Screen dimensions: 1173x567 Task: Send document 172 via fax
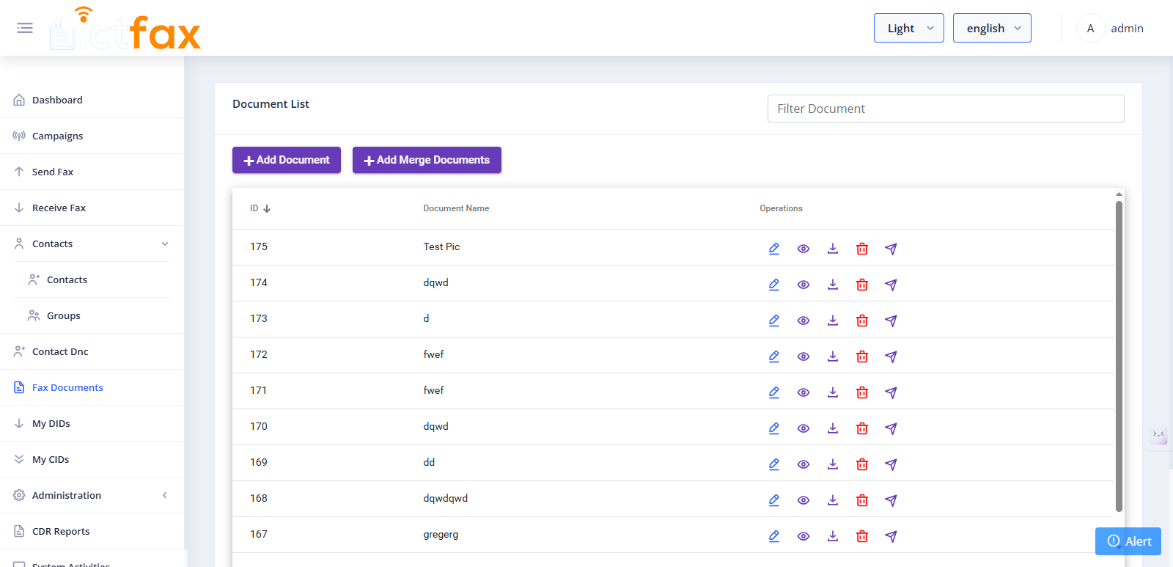pyautogui.click(x=891, y=356)
